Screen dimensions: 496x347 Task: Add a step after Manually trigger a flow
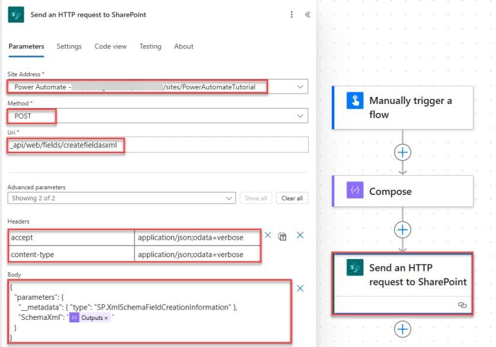click(x=402, y=152)
